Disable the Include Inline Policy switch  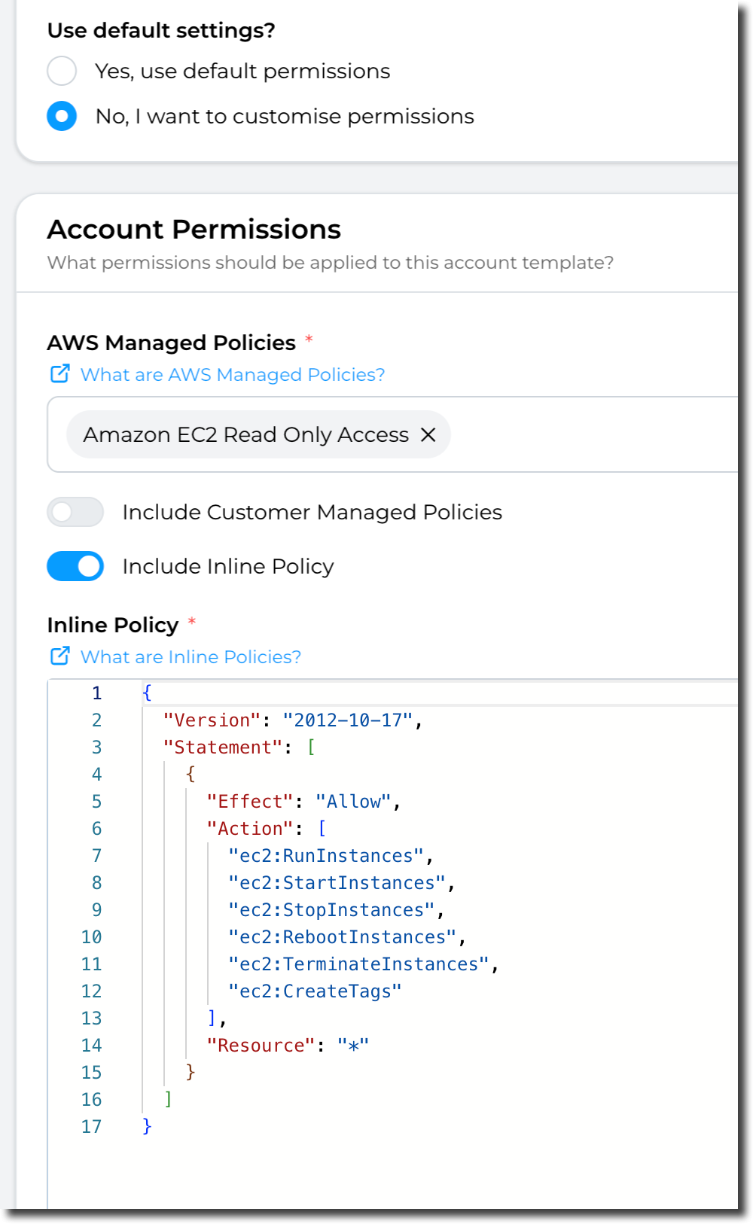tap(75, 567)
